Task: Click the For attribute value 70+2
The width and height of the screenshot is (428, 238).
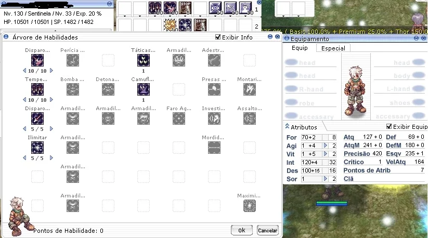Action: [312, 137]
